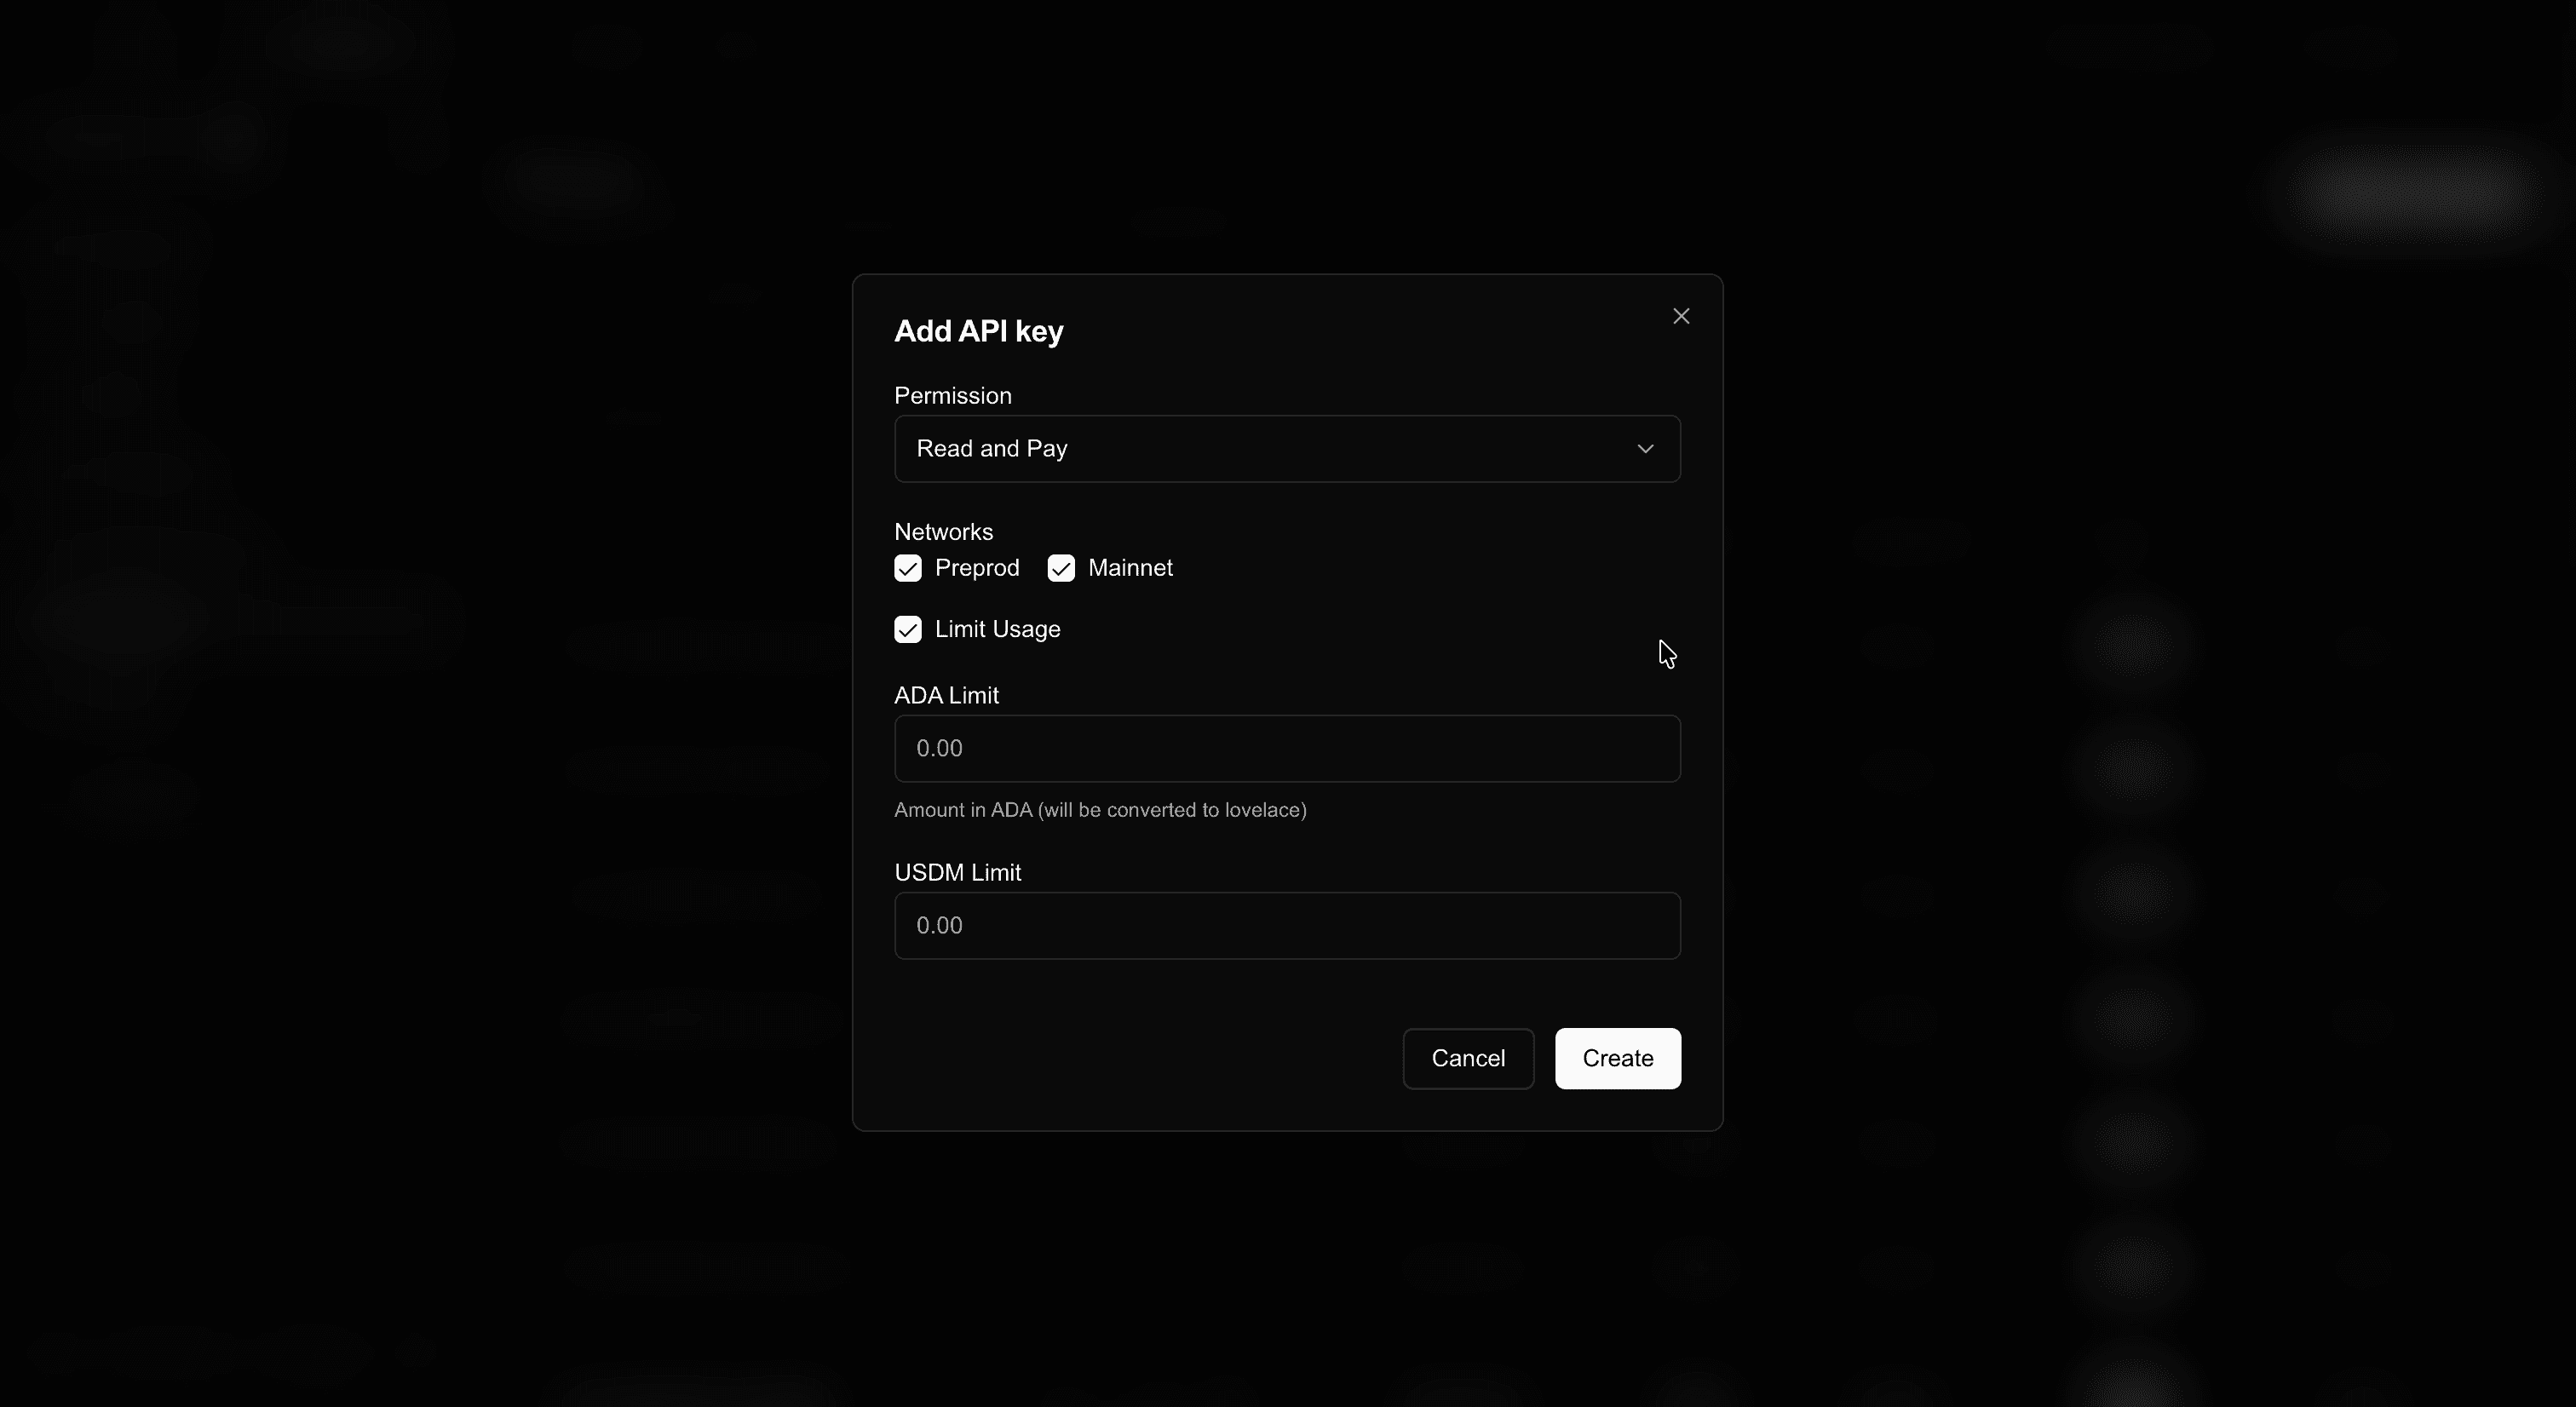Select the 0.00 placeholder under ADA Limit
Viewport: 2576px width, 1407px height.
click(939, 748)
